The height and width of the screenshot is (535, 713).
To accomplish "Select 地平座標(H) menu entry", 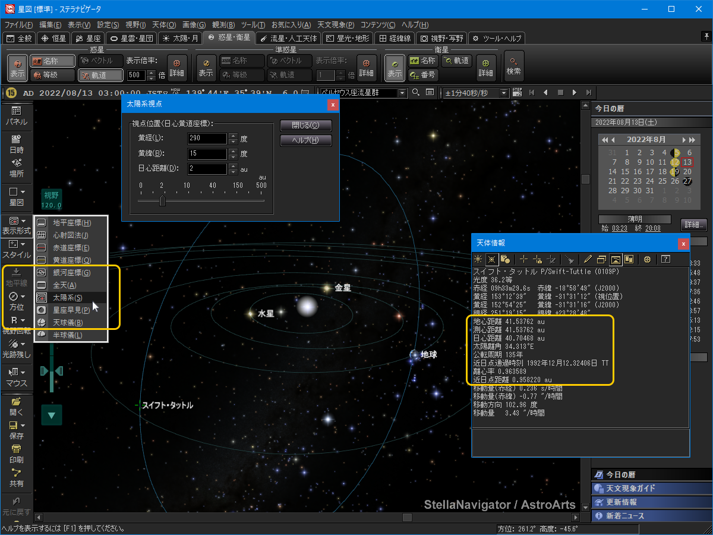I will pyautogui.click(x=71, y=222).
